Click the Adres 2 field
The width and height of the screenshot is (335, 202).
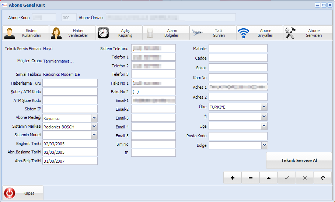point(238,97)
